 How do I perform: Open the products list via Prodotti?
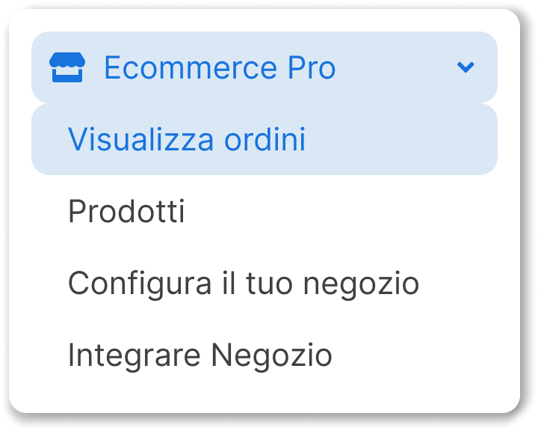[265, 211]
